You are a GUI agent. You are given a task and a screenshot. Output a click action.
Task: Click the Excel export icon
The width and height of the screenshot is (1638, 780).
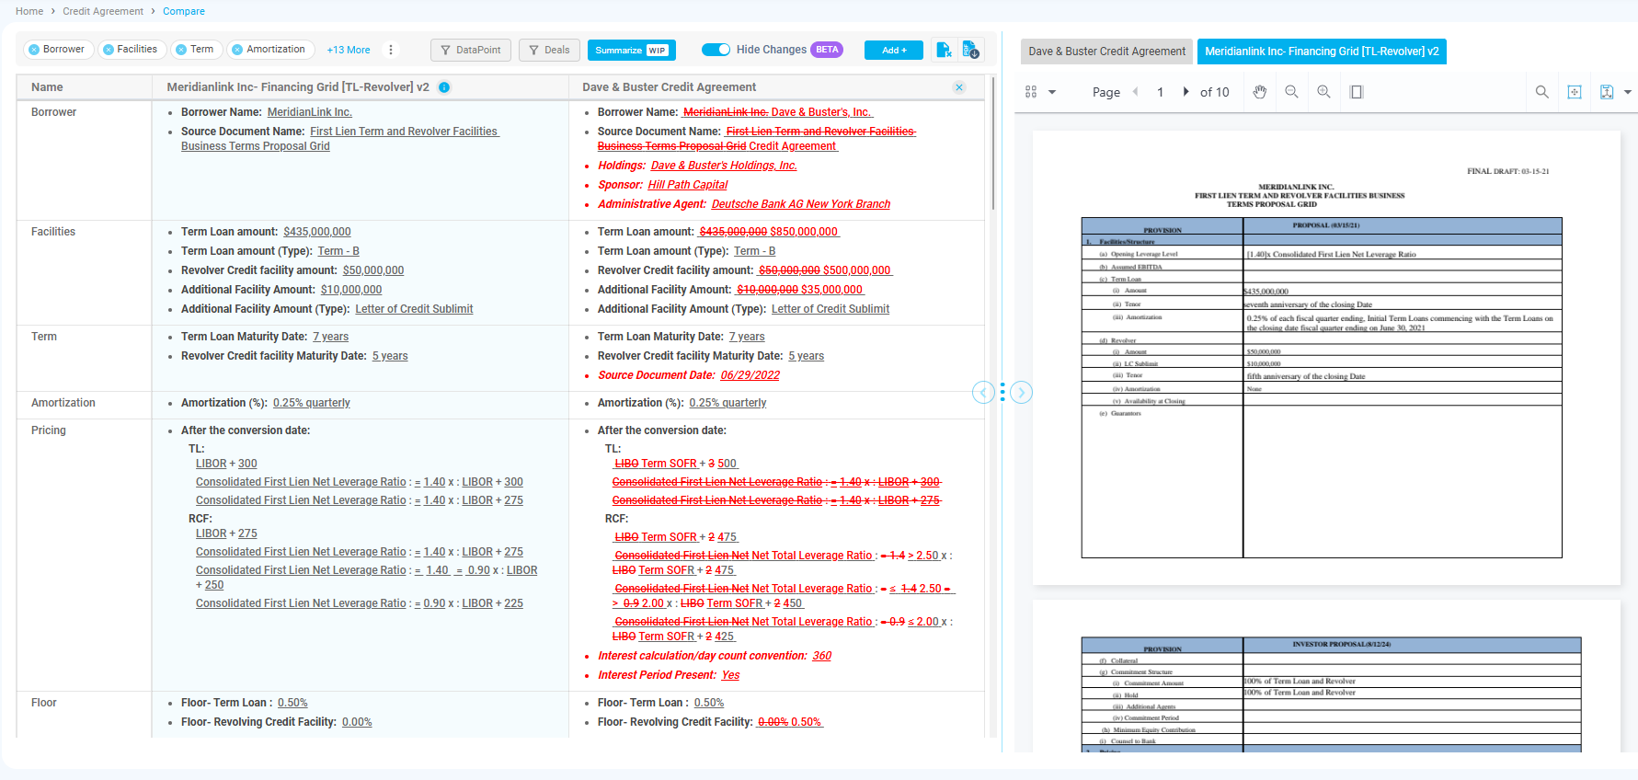pos(944,50)
